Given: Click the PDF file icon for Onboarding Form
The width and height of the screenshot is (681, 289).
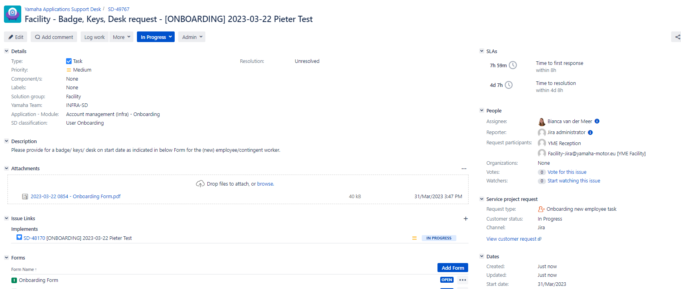Looking at the screenshot, I should 25,197.
